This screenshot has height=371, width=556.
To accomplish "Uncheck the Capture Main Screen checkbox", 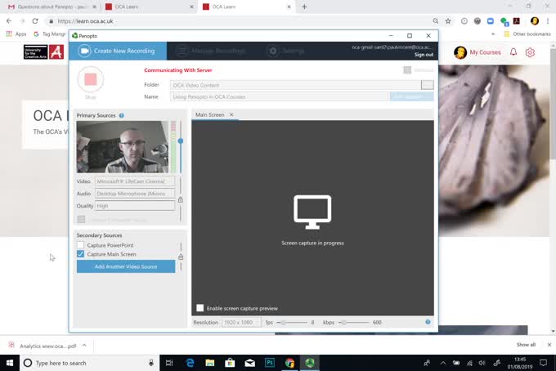I will click(81, 254).
